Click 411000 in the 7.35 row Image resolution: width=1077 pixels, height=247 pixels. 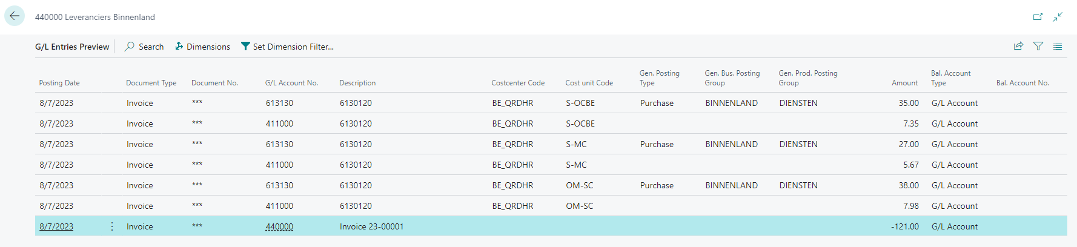point(279,123)
